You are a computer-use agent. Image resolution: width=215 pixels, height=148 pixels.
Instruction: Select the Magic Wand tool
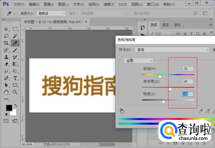pyautogui.click(x=15, y=36)
